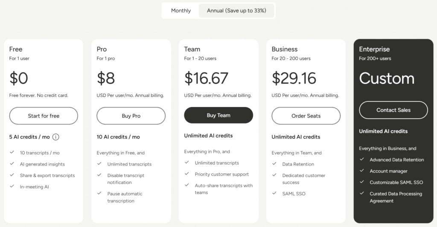
Task: Click the Pro plan title
Action: pyautogui.click(x=102, y=49)
